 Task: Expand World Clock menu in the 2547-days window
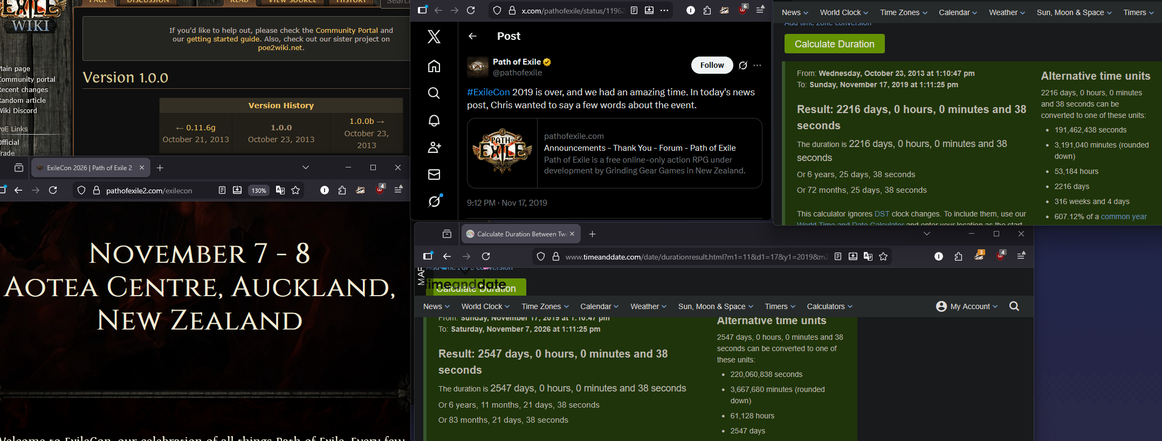[x=485, y=306]
